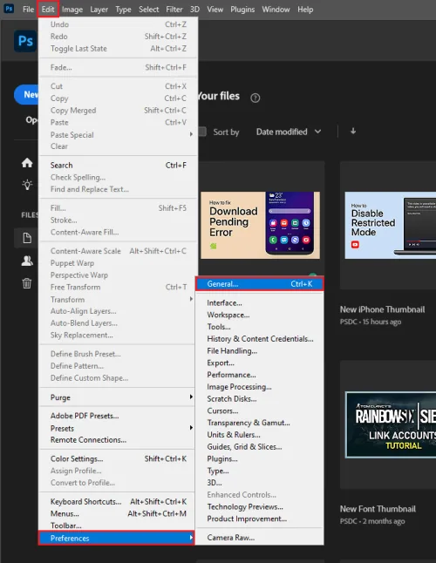Viewport: 436px width, 563px height.
Task: Expand the Presets submenu arrow
Action: (191, 428)
